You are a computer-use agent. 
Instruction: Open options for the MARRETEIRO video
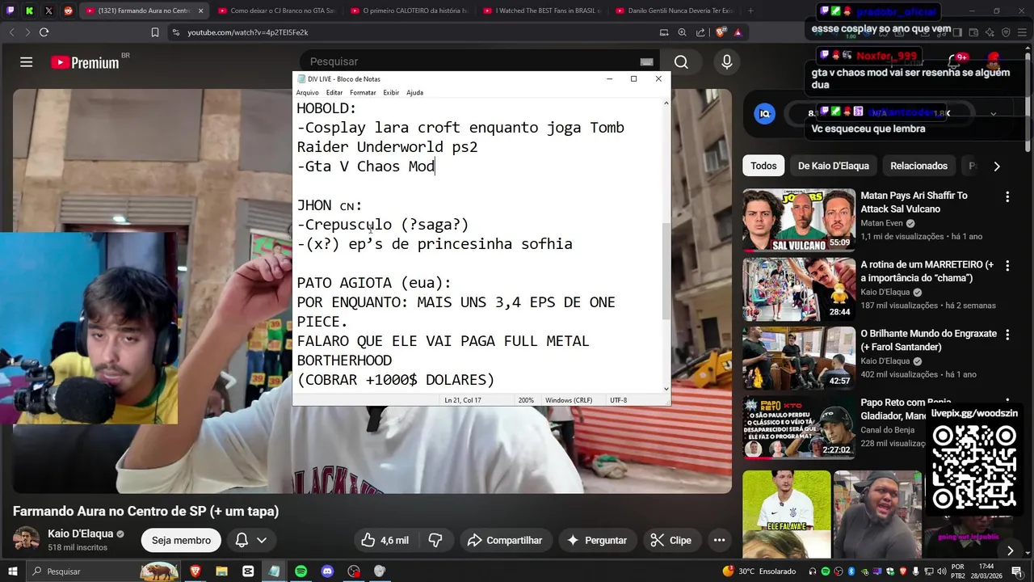(1007, 265)
